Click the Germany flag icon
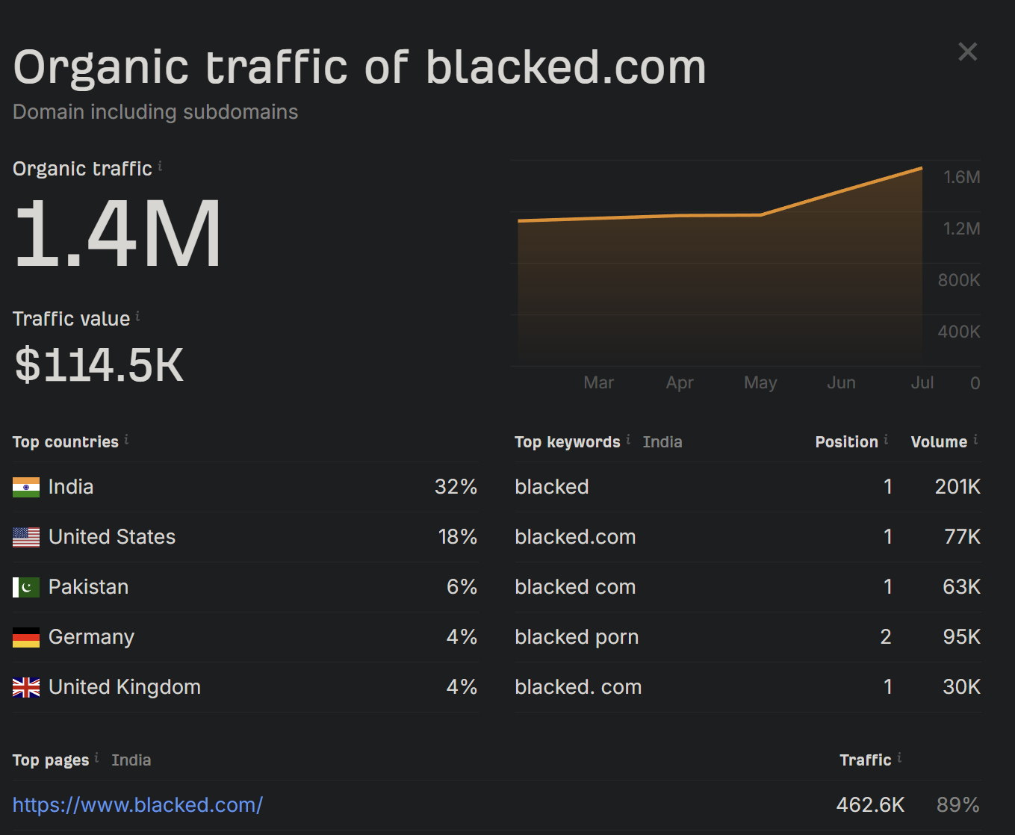The image size is (1015, 835). click(26, 637)
